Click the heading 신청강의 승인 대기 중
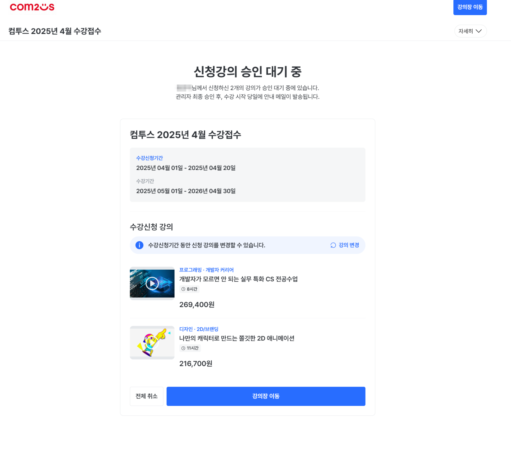 coord(248,71)
